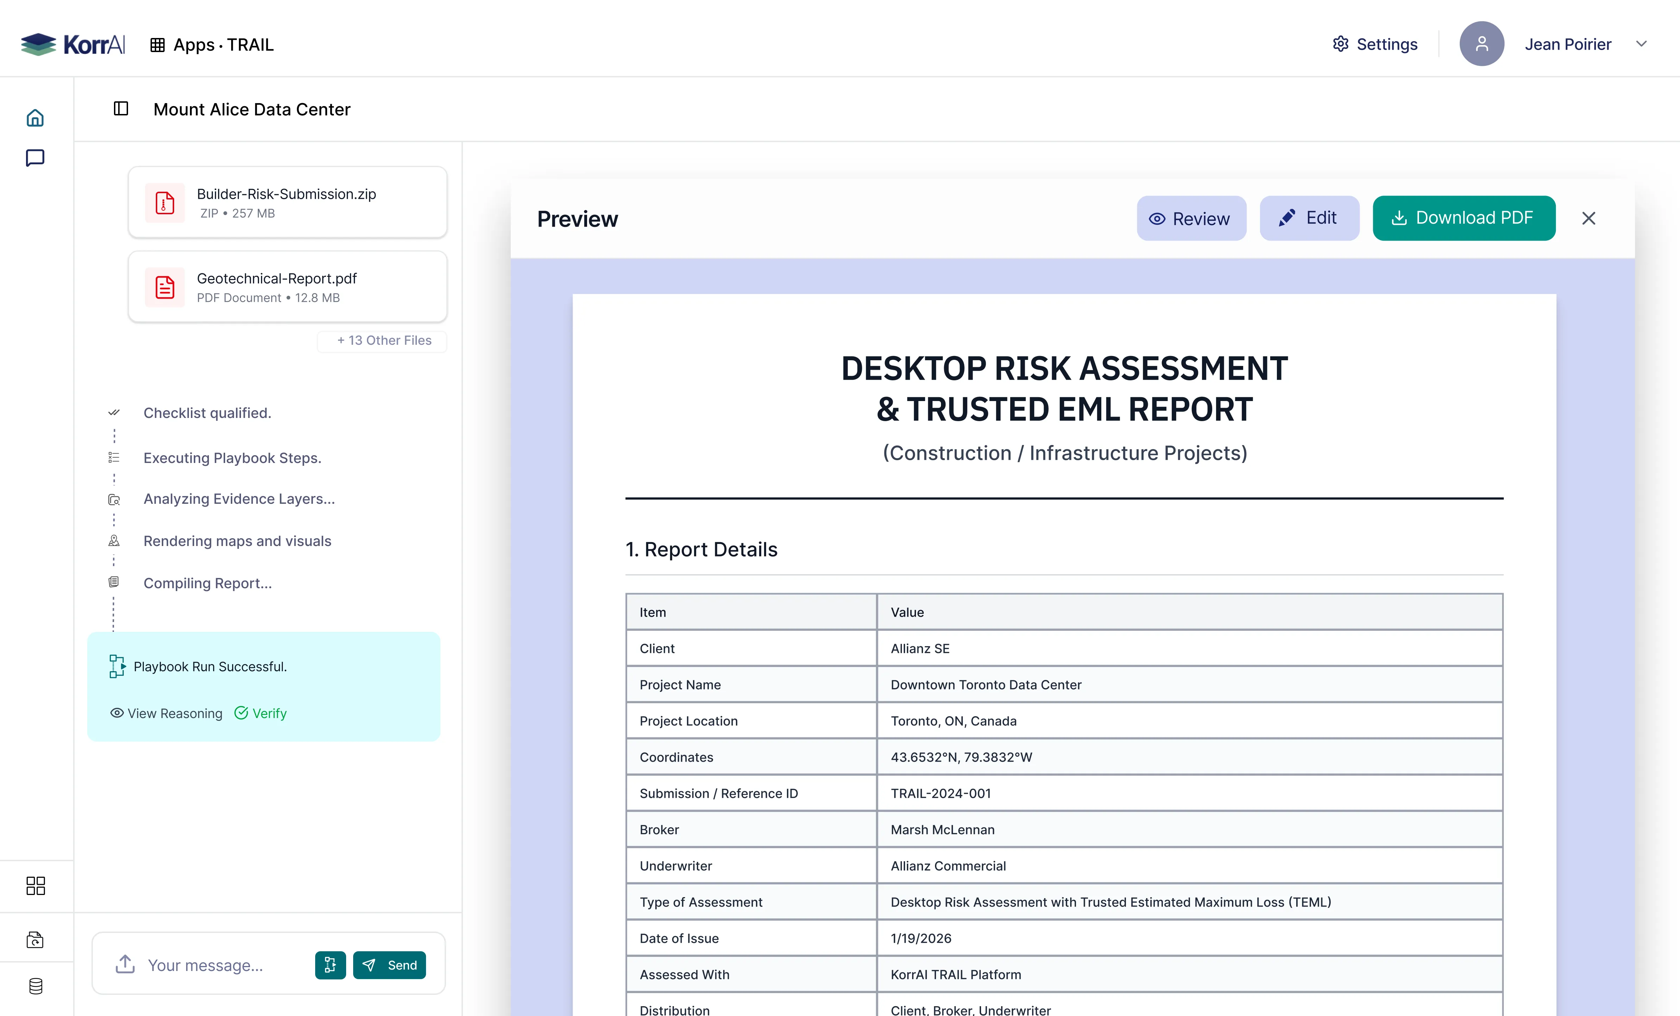The width and height of the screenshot is (1680, 1016).
Task: Click the document refresh icon in the sidebar
Action: [36, 940]
